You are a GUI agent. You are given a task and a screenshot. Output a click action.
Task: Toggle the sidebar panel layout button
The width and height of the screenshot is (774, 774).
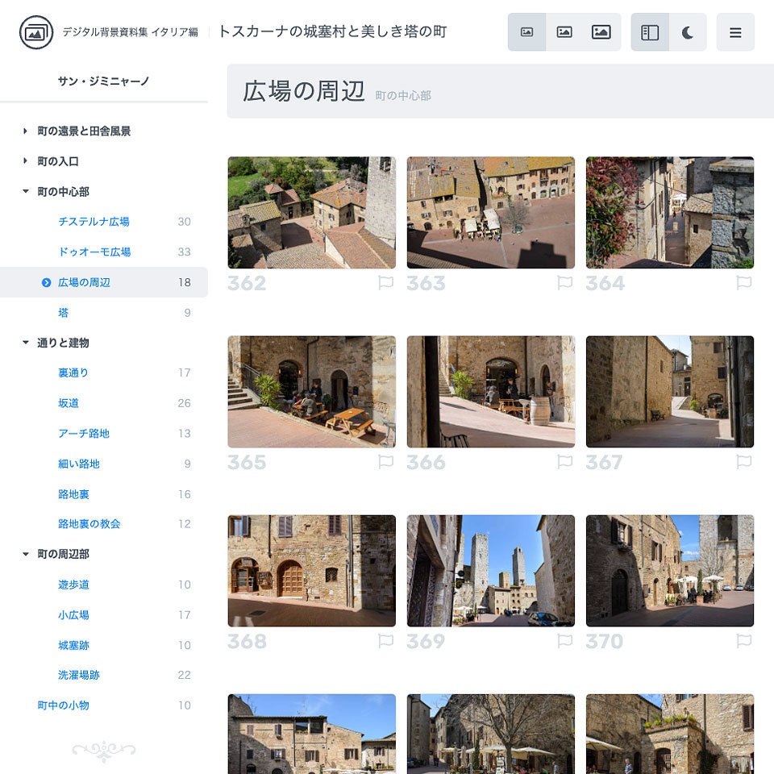click(x=650, y=32)
